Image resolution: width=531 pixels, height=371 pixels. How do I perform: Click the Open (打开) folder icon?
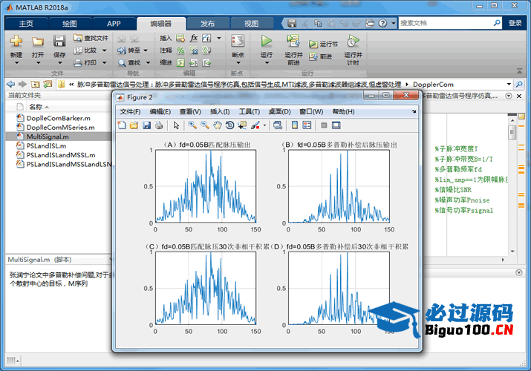(38, 41)
